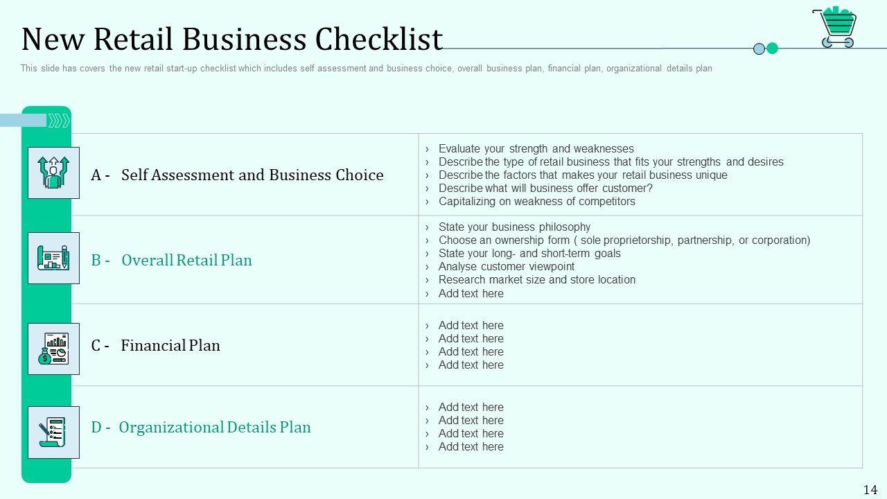Screen dimensions: 887x499
Task: Select heading C - Financial Plan
Action: coord(155,345)
